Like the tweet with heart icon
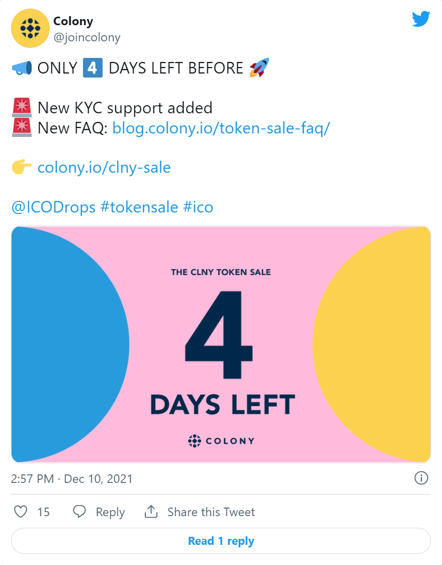 21,512
